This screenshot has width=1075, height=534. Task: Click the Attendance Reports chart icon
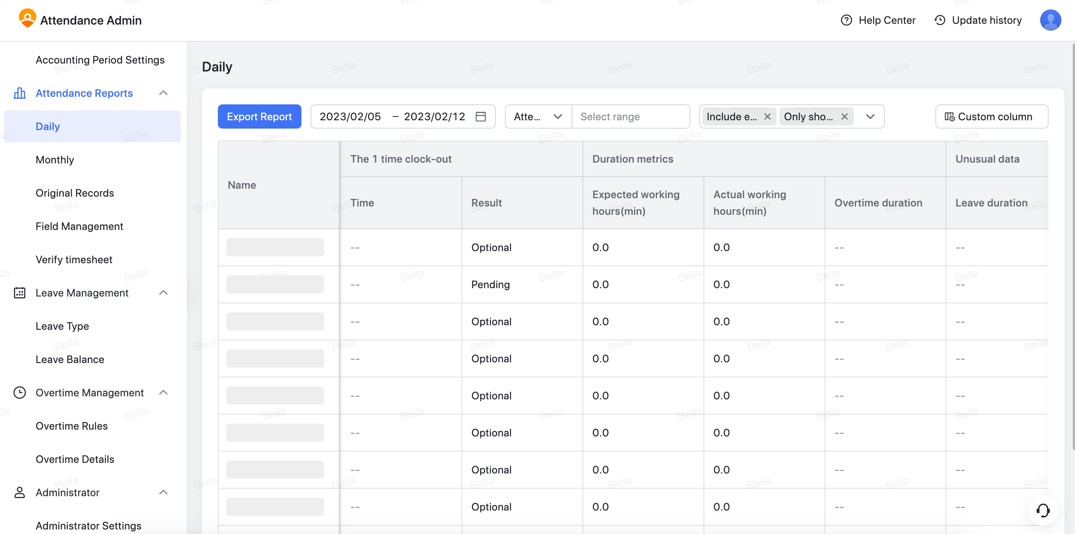click(x=20, y=93)
